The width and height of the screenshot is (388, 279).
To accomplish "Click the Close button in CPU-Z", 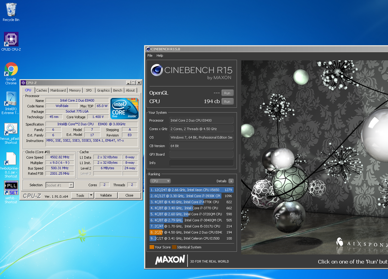I will 129,195.
